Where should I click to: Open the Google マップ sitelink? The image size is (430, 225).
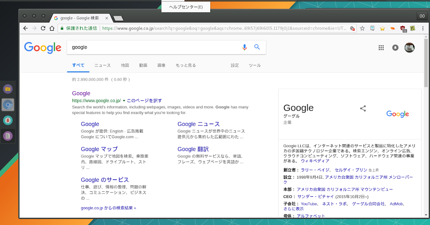click(99, 149)
